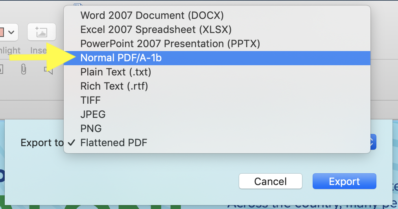
Task: Select Normal PDF/A-1b export format
Action: click(x=121, y=58)
